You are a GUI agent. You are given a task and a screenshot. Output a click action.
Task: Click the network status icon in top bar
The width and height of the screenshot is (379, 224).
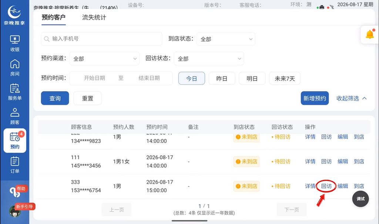(332, 7)
